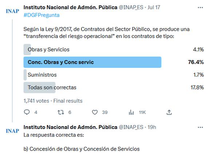Image resolution: width=208 pixels, height=155 pixels.
Task: Click the 11K views count
Action: tap(142, 112)
